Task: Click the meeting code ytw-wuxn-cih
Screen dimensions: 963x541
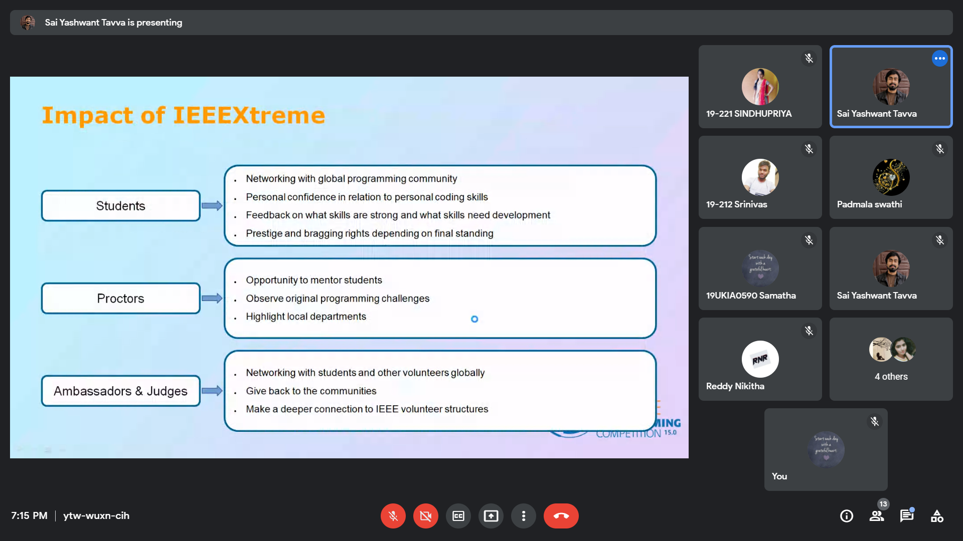Action: (x=96, y=515)
